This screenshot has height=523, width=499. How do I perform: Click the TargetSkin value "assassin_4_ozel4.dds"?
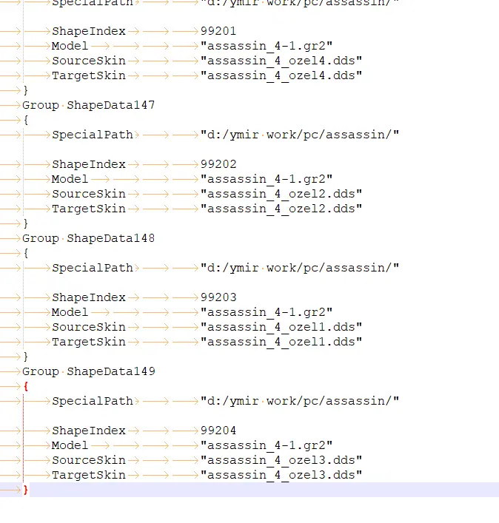pyautogui.click(x=281, y=75)
